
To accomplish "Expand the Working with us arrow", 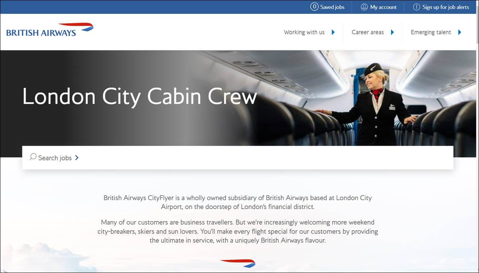I will (333, 32).
